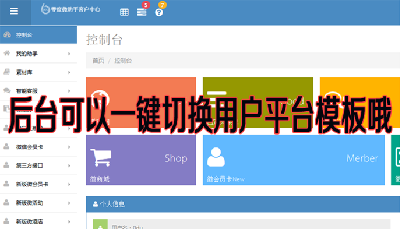
Task: Go to 首页 in the breadcrumb
Action: pyautogui.click(x=98, y=61)
